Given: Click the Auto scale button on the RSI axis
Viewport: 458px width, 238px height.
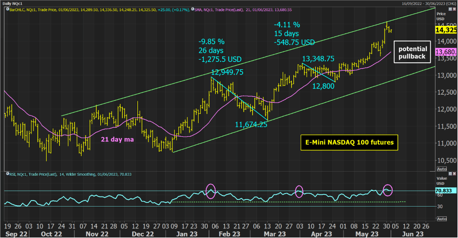Looking at the screenshot, I should point(442,219).
